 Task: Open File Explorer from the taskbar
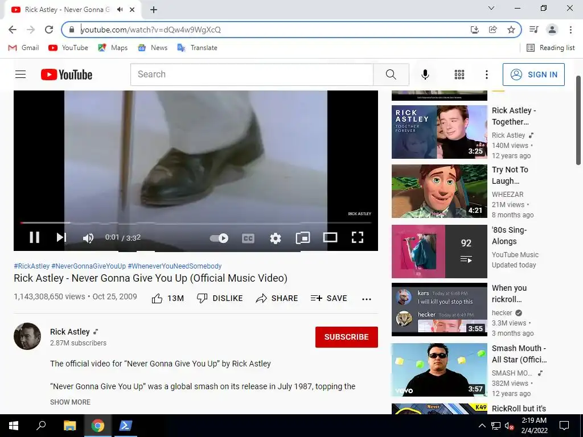tap(69, 426)
